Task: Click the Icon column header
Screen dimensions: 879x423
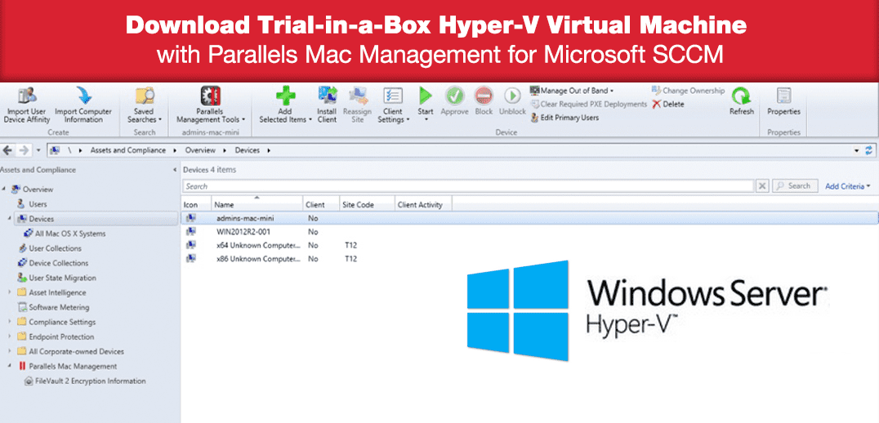Action: [196, 205]
